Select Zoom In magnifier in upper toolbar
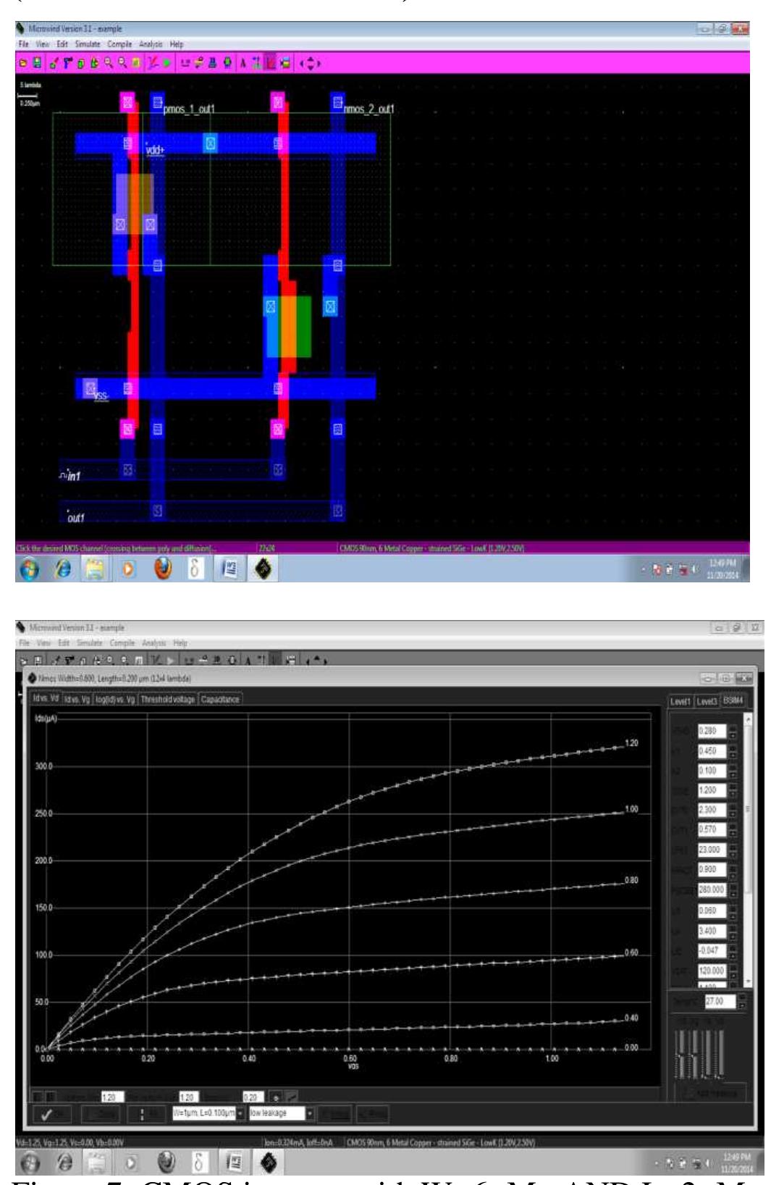771x1185 pixels. pyautogui.click(x=109, y=63)
